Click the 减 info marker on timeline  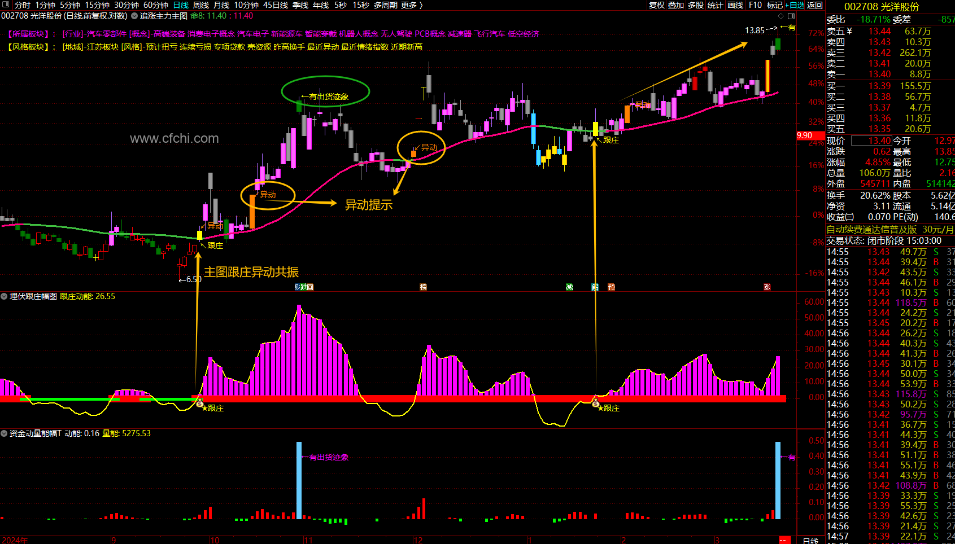click(x=569, y=287)
